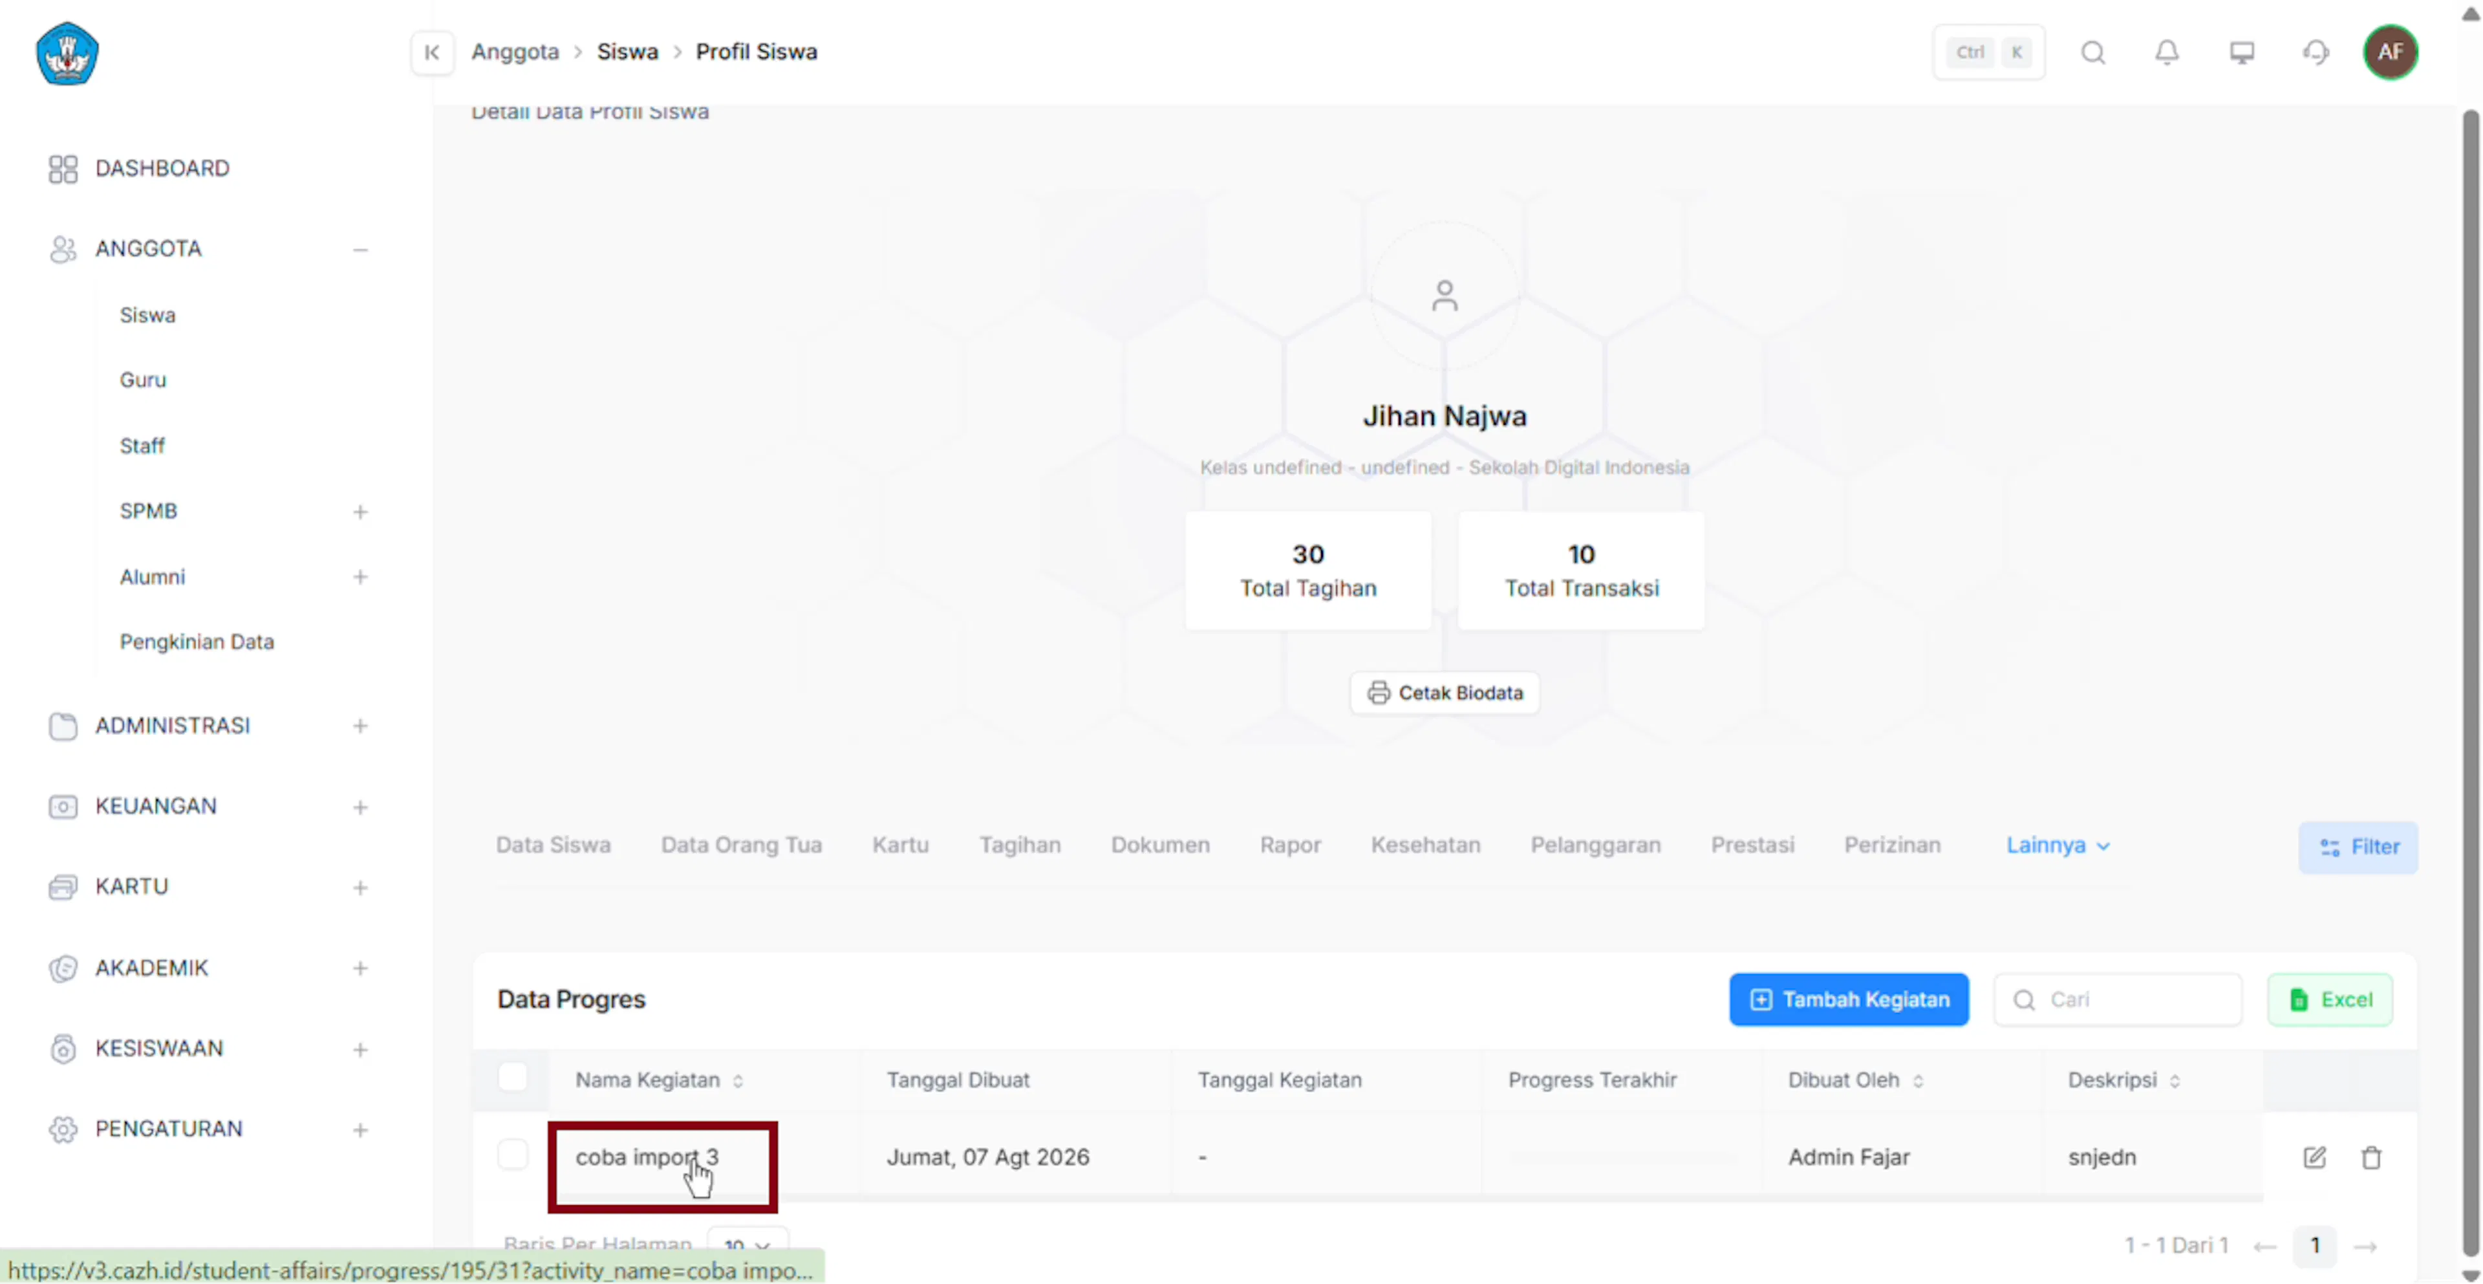This screenshot has height=1284, width=2483.
Task: Open Siswa in the sidebar
Action: click(147, 315)
